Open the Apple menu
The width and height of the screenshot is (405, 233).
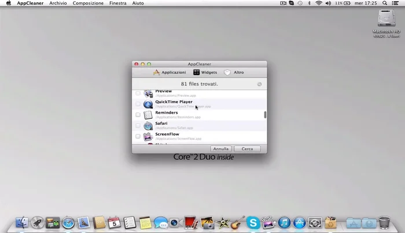click(x=9, y=3)
